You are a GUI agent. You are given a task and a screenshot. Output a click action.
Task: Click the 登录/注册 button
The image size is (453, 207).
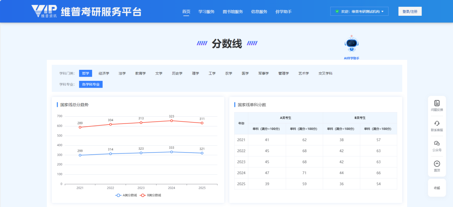coord(410,11)
